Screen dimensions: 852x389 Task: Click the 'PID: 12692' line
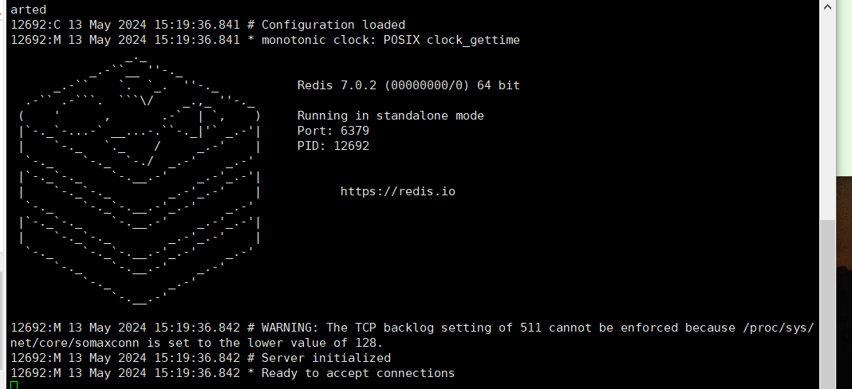[333, 146]
